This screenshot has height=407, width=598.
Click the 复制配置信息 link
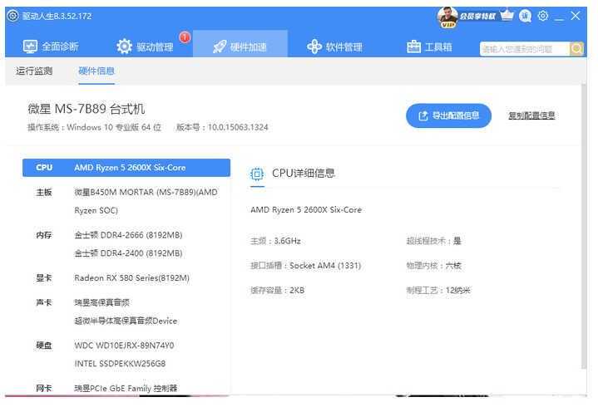point(531,115)
